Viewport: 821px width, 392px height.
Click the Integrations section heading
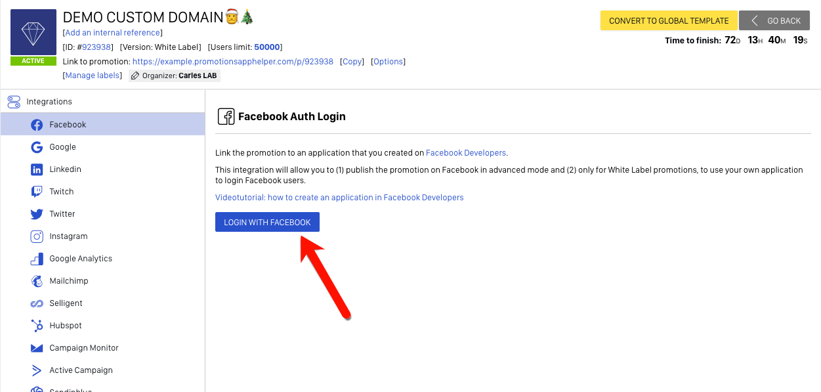(x=49, y=102)
